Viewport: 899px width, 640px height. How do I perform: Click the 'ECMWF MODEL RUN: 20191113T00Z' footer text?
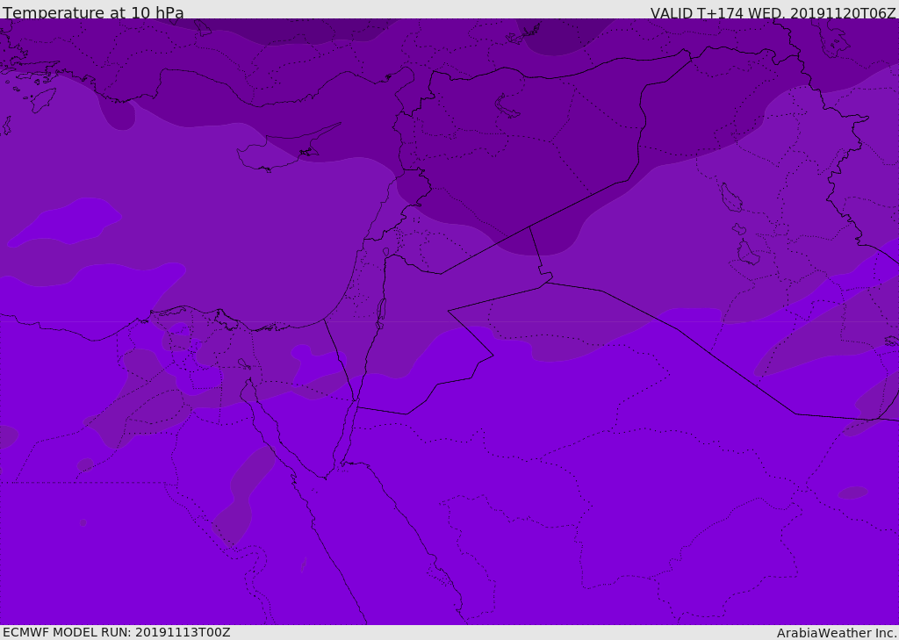(117, 632)
